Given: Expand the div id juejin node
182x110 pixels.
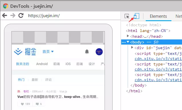Looking at the screenshot, I should [x=132, y=47].
